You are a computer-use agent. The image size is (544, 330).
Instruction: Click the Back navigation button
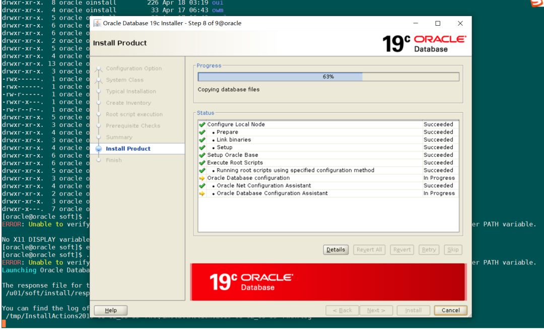(x=342, y=310)
